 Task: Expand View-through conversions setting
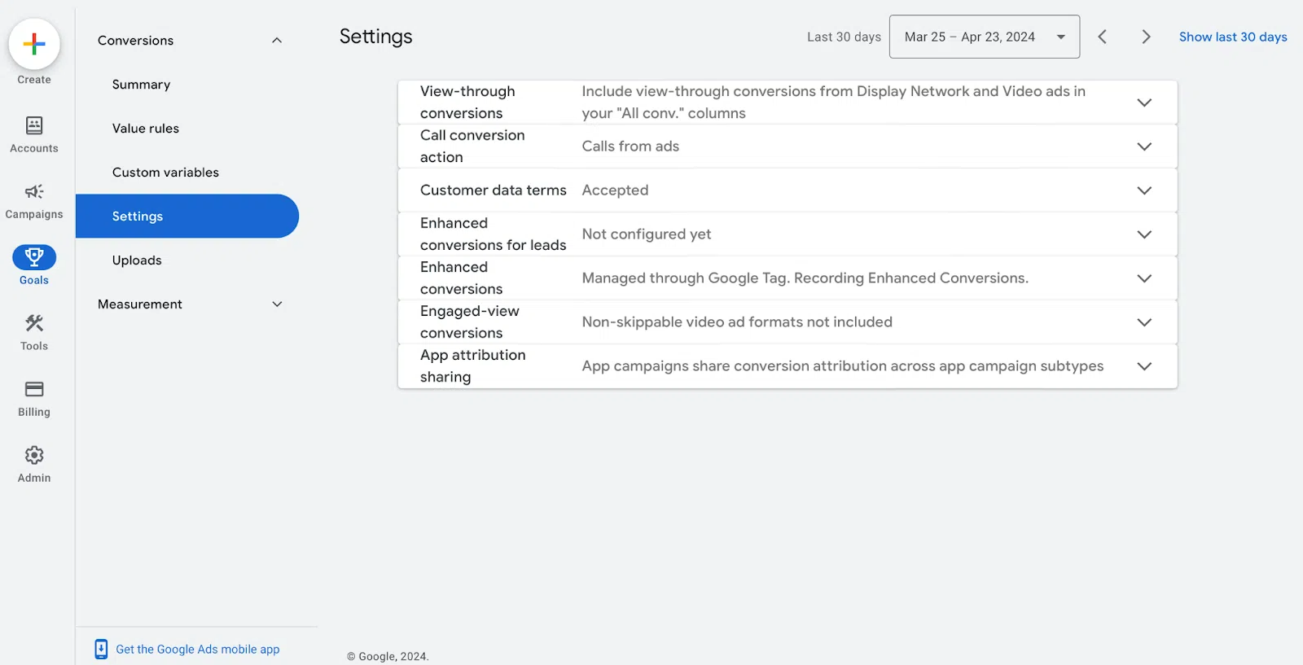point(1143,103)
